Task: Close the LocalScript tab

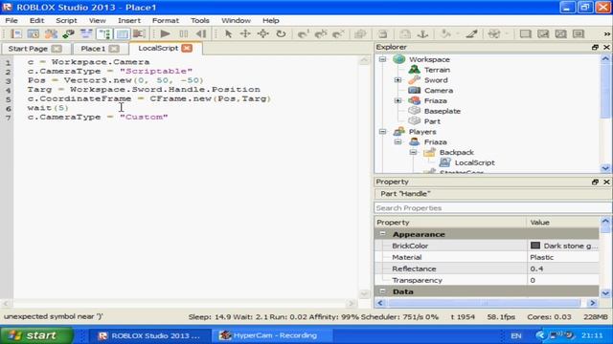Action: [187, 48]
